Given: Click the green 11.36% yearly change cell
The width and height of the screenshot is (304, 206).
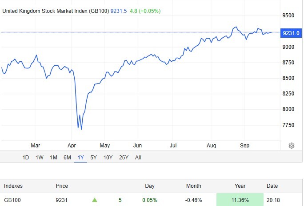Looking at the screenshot, I should click(239, 200).
